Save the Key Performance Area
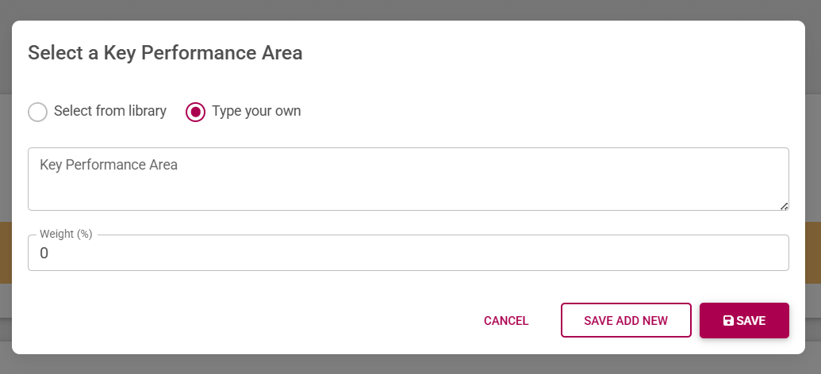This screenshot has height=374, width=821. [x=744, y=321]
